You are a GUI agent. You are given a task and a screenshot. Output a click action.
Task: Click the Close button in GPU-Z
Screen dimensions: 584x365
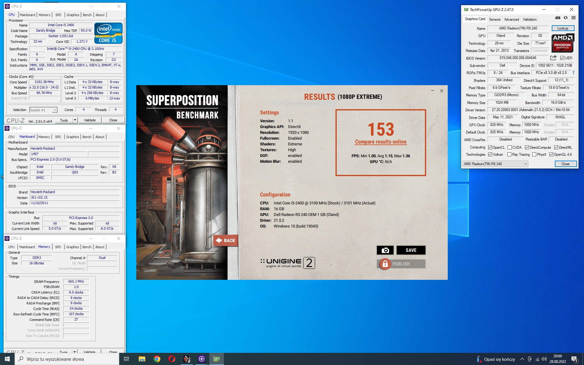tap(565, 164)
